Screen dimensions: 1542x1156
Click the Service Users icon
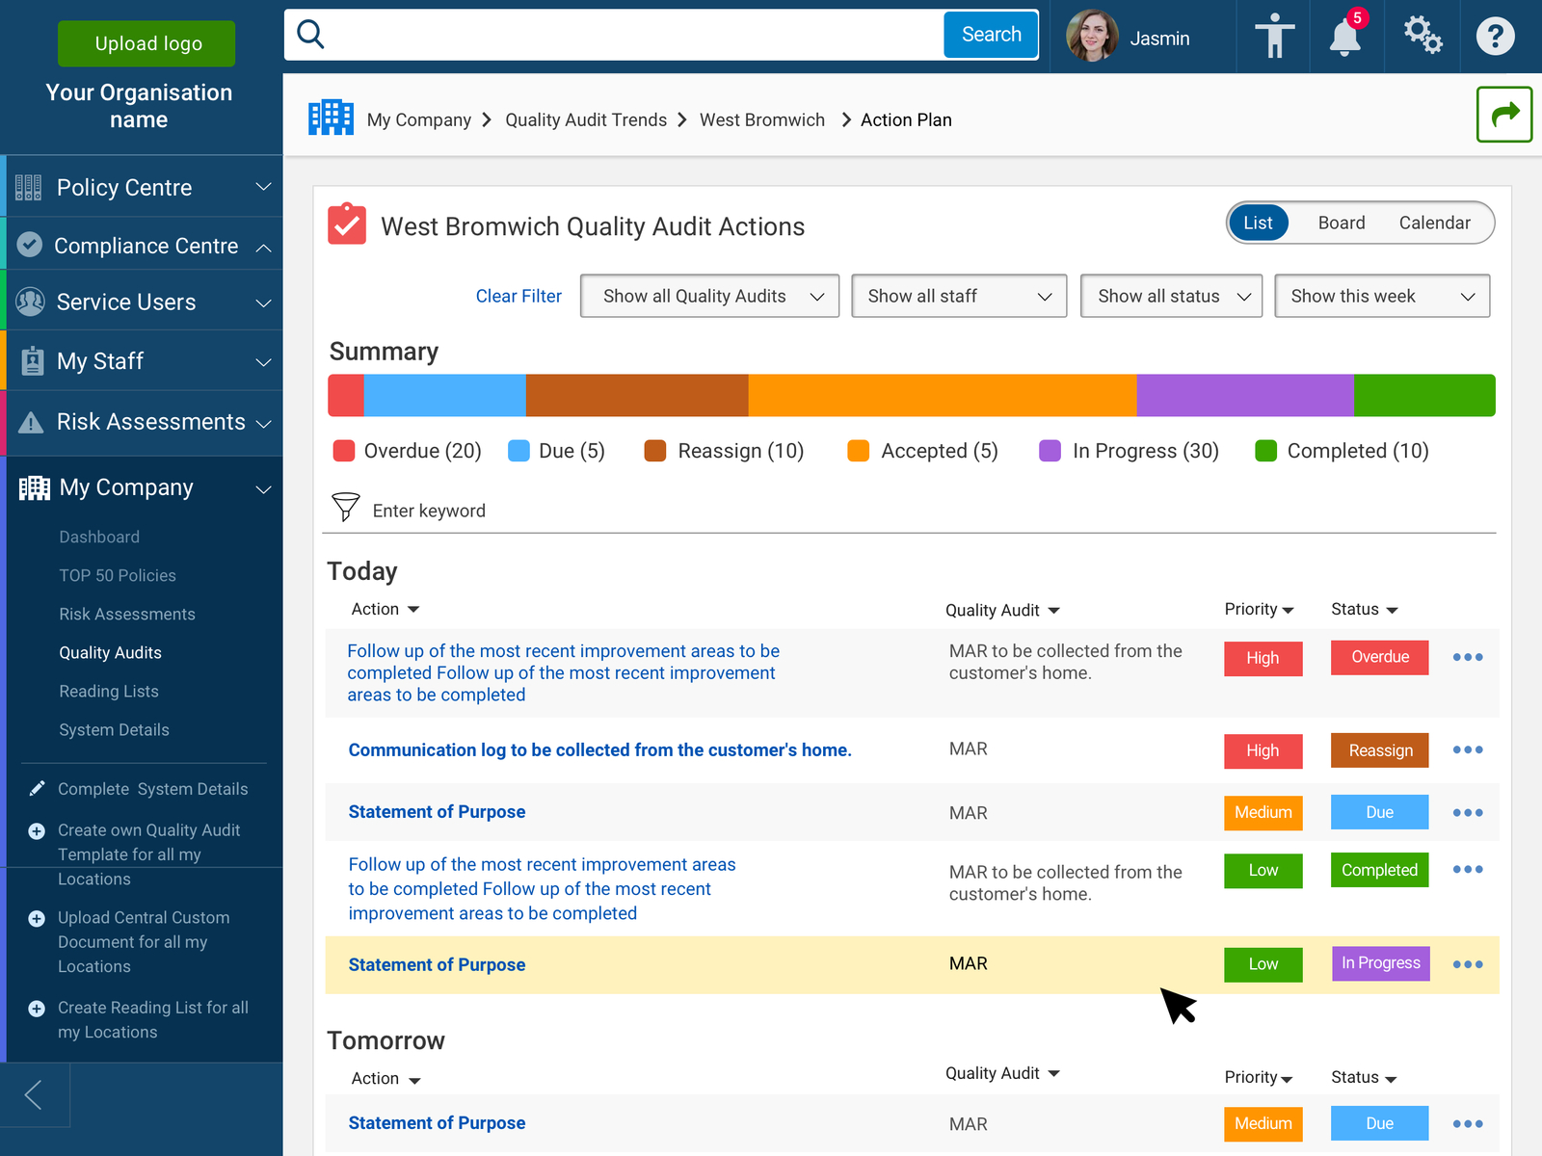coord(30,302)
